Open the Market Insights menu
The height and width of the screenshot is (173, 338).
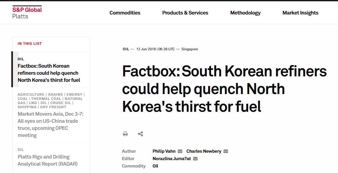(300, 13)
